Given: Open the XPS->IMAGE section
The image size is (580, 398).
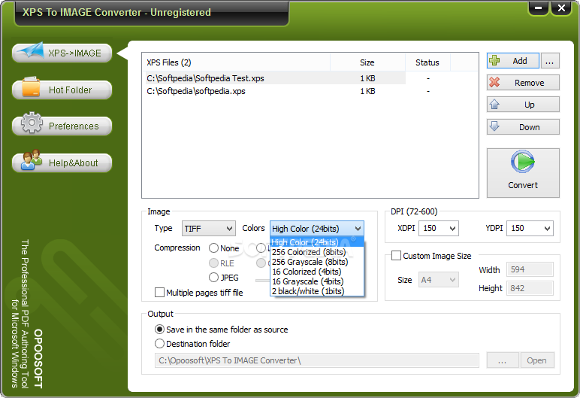Looking at the screenshot, I should click(62, 53).
